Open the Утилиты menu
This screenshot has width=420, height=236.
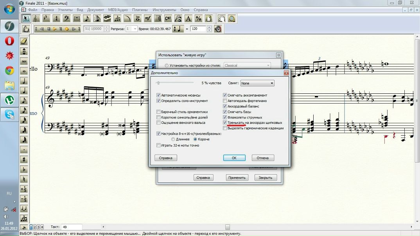[x=65, y=9]
